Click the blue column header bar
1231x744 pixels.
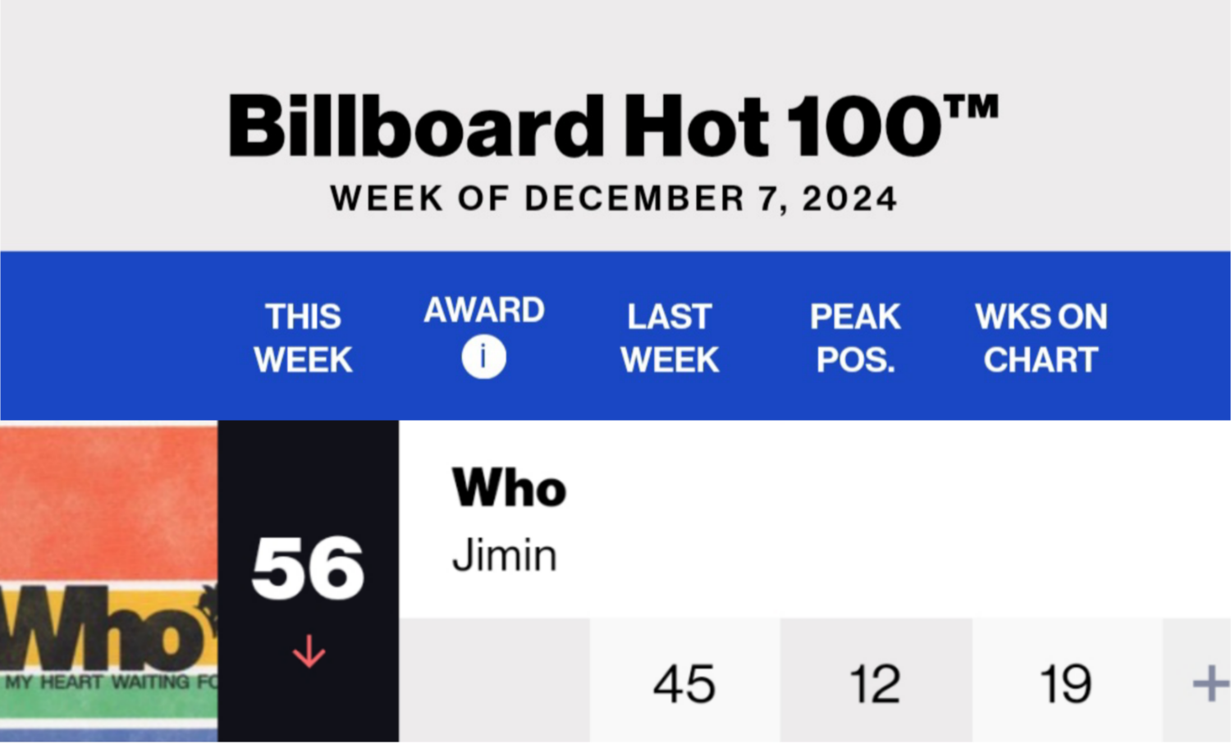coord(615,335)
